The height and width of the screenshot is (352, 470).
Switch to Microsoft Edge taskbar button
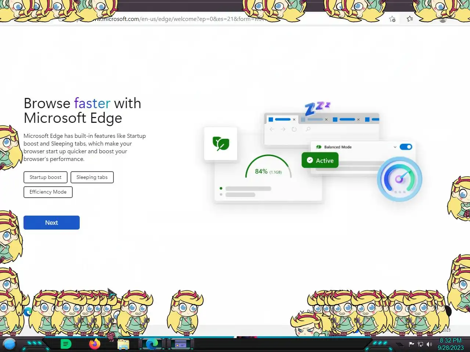(152, 344)
